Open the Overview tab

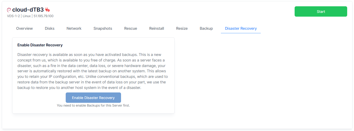click(25, 28)
